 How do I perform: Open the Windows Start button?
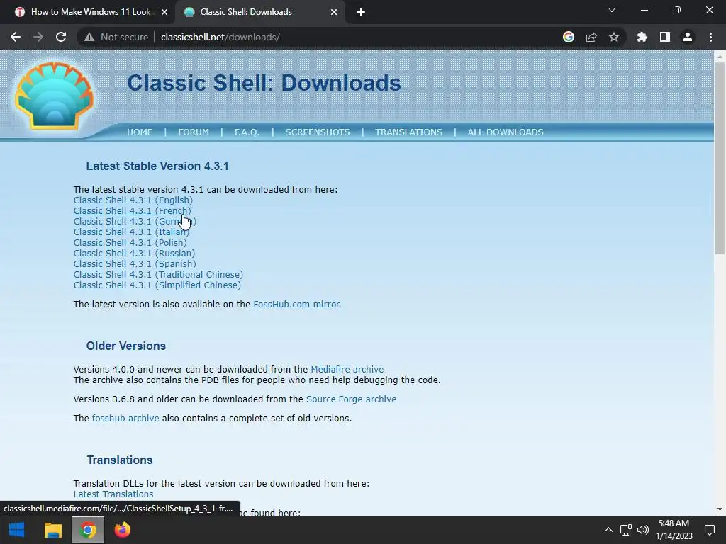point(17,530)
